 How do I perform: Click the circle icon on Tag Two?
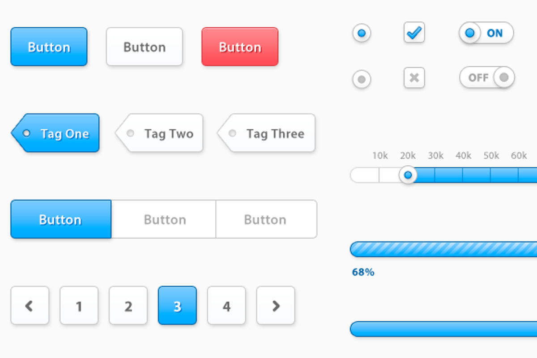[x=130, y=132]
